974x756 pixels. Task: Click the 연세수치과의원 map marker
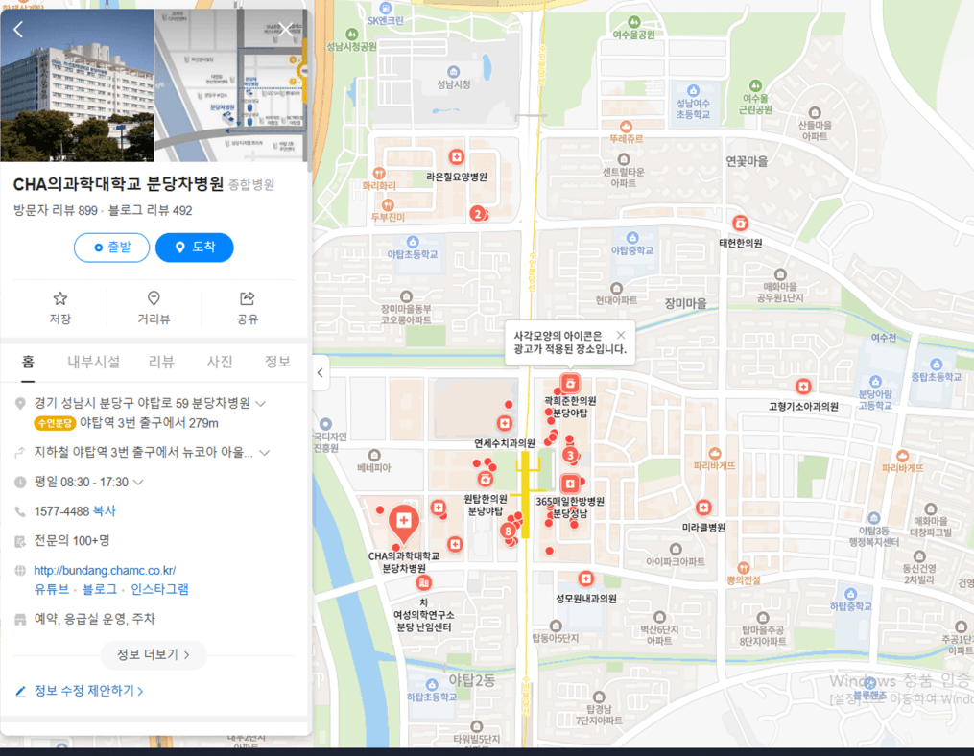tap(505, 424)
